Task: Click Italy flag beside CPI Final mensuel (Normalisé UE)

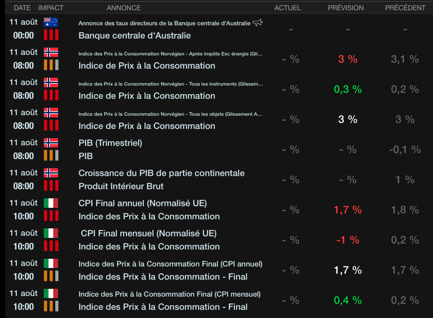Action: [x=51, y=233]
